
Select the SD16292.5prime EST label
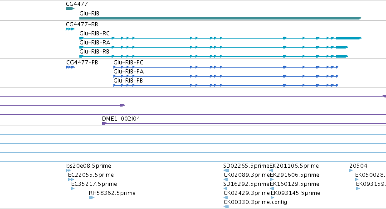[246, 184]
